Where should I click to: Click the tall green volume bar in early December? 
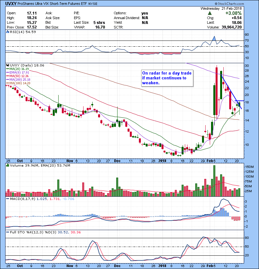point(117,187)
